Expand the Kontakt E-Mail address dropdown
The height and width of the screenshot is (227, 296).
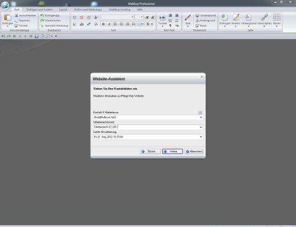point(201,117)
